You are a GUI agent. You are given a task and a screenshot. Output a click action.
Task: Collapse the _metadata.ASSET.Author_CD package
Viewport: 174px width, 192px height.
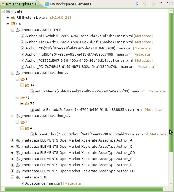pyautogui.click(x=12, y=116)
